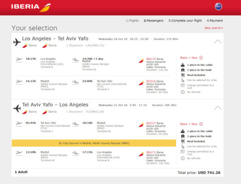The image size is (241, 184).
Task: Click the outbound no refunds icon
Action: tap(183, 92)
